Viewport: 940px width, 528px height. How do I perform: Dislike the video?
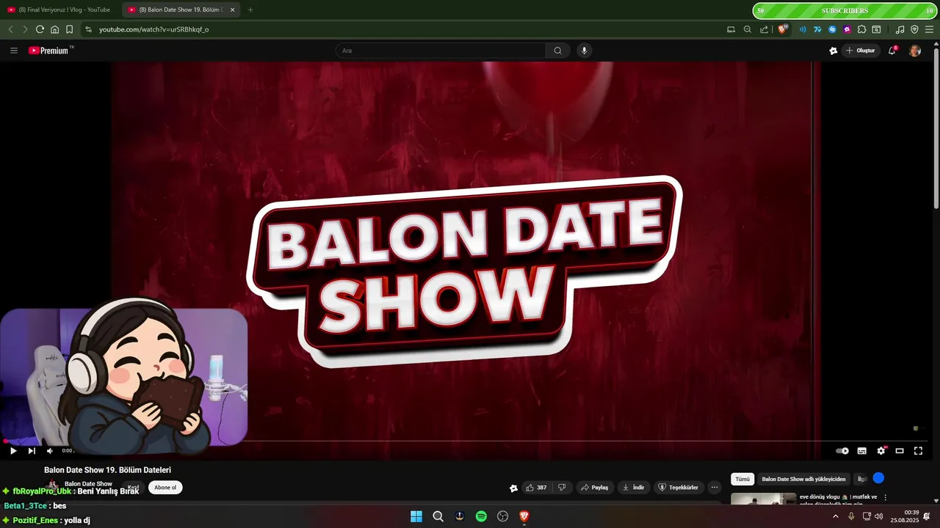[562, 488]
